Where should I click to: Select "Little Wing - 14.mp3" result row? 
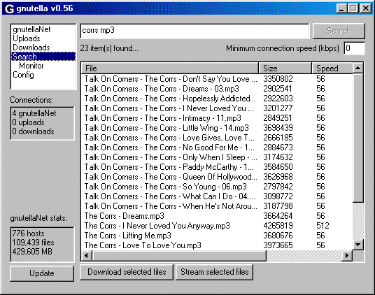(x=217, y=128)
